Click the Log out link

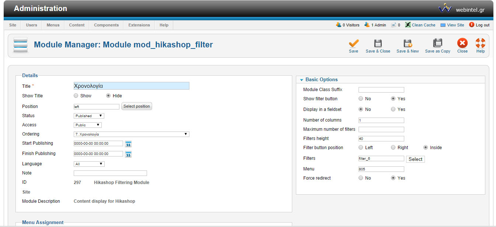(479, 25)
